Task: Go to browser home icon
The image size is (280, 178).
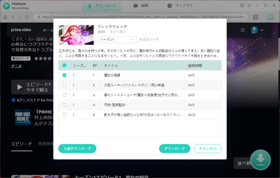Action: [5, 17]
